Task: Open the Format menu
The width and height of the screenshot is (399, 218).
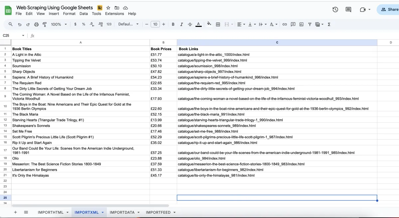Action: point(69,14)
